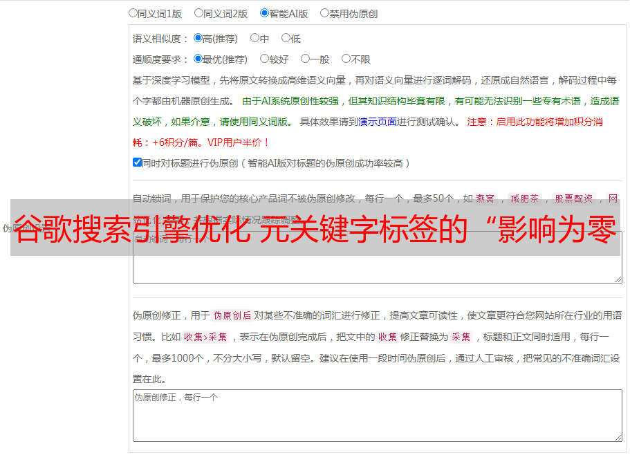Click the 伪原创后 highlighted tag

pos(232,315)
